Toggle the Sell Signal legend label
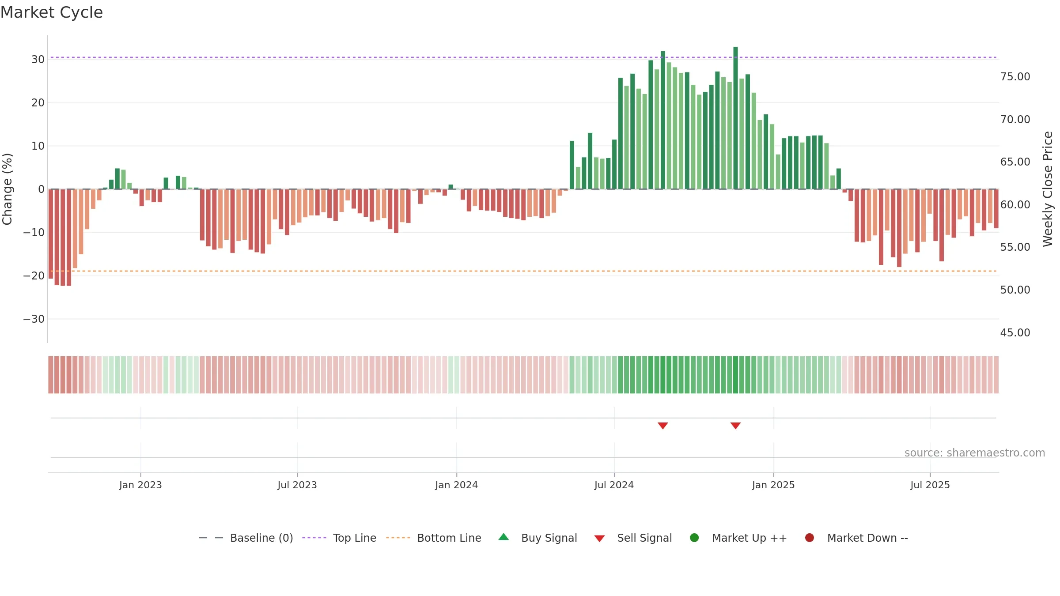Image resolution: width=1060 pixels, height=596 pixels. tap(644, 538)
